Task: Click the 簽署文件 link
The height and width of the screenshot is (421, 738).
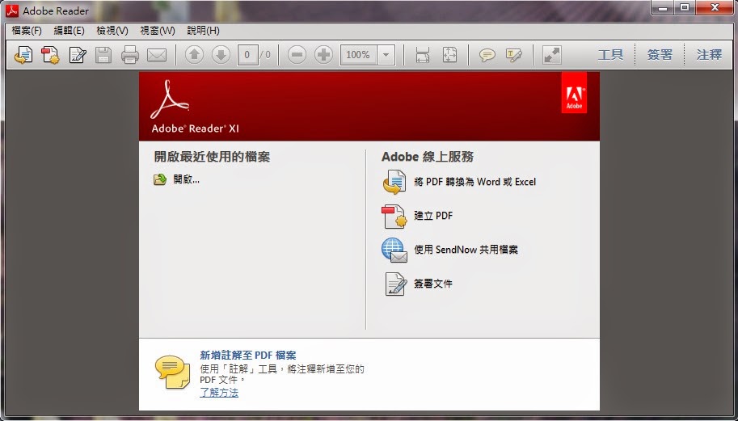Action: (433, 284)
